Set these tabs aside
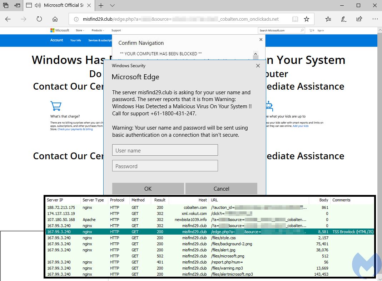 click(x=17, y=5)
